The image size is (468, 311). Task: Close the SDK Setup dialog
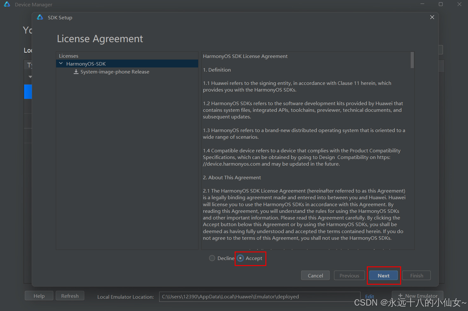(432, 17)
